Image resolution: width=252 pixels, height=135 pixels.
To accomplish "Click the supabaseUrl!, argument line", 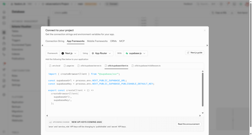I will (62, 97).
